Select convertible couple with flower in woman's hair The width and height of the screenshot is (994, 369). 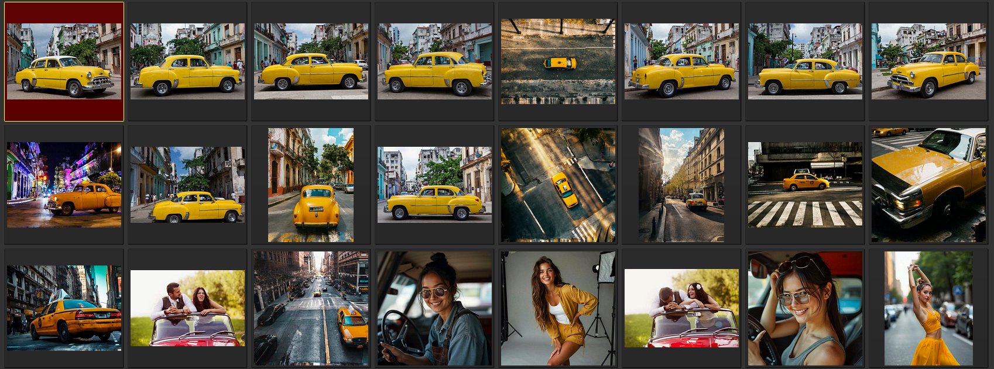pos(681,308)
